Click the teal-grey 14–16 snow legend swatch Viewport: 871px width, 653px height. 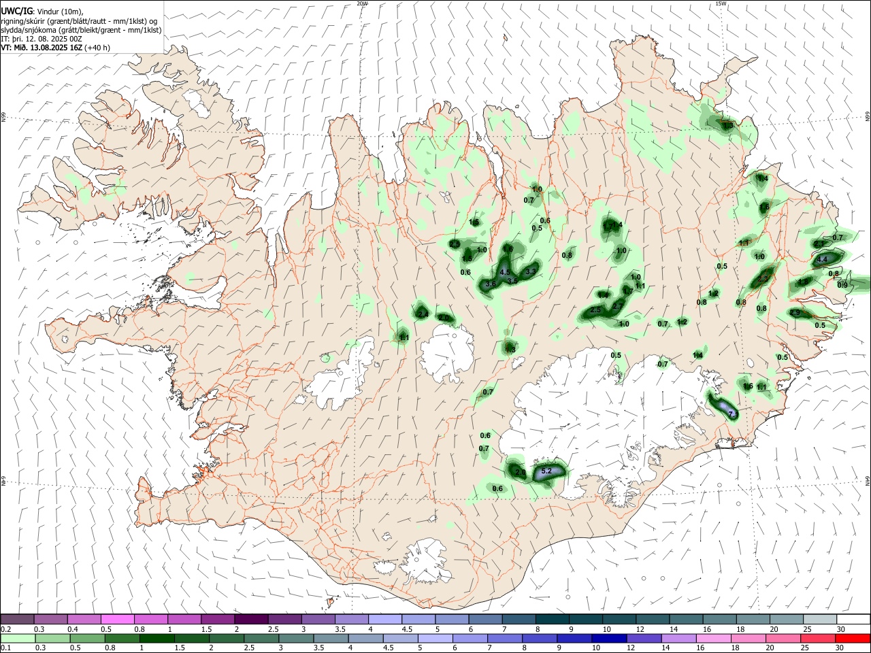point(686,619)
